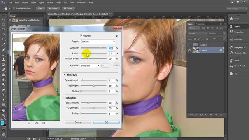Toggle visibility of Layer 0
The image size is (249, 140).
point(189,50)
